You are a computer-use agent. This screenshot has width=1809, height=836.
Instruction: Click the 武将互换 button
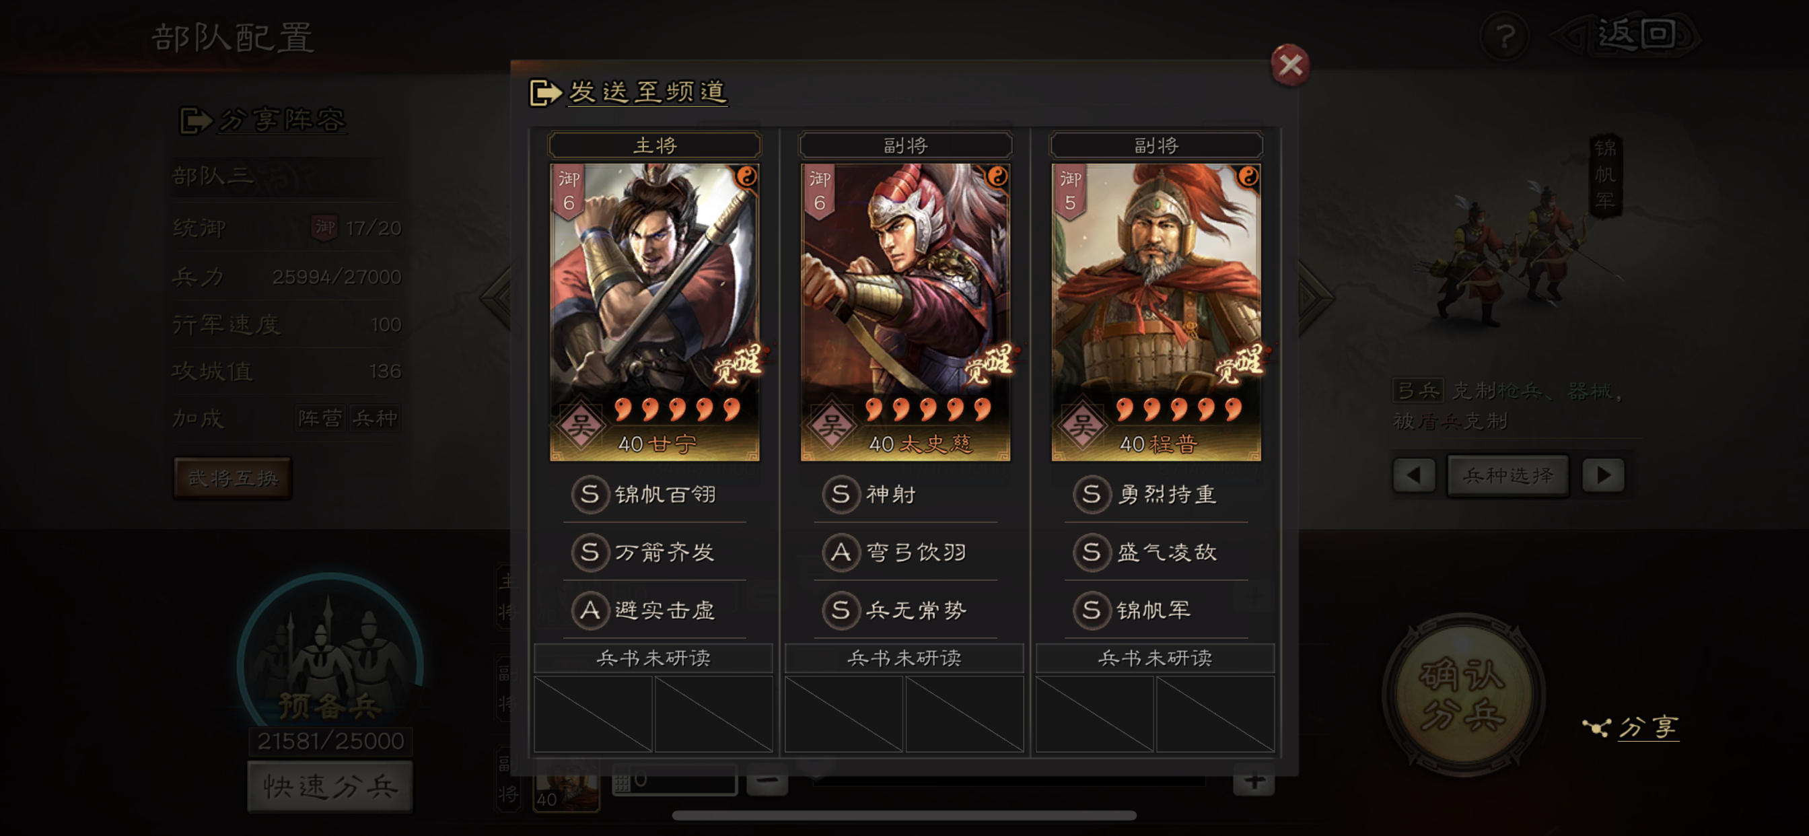pyautogui.click(x=232, y=479)
